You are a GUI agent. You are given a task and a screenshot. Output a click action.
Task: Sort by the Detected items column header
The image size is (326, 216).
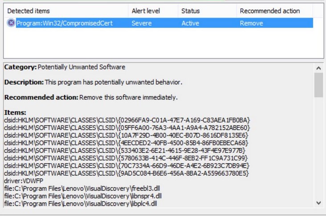[x=29, y=11]
